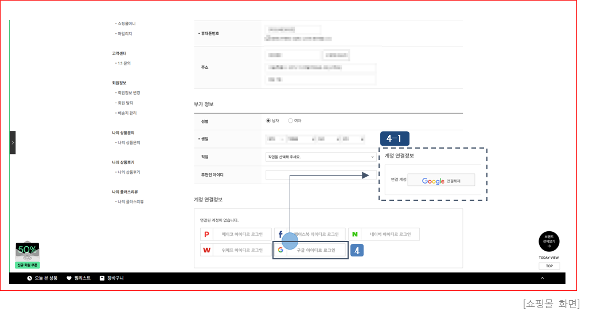Click the Wemep red W login icon
589x319 pixels.
206,250
